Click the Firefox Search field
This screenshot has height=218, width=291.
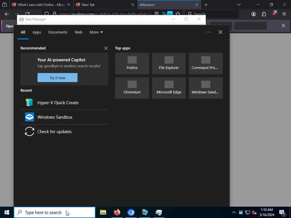pyautogui.click(x=212, y=14)
